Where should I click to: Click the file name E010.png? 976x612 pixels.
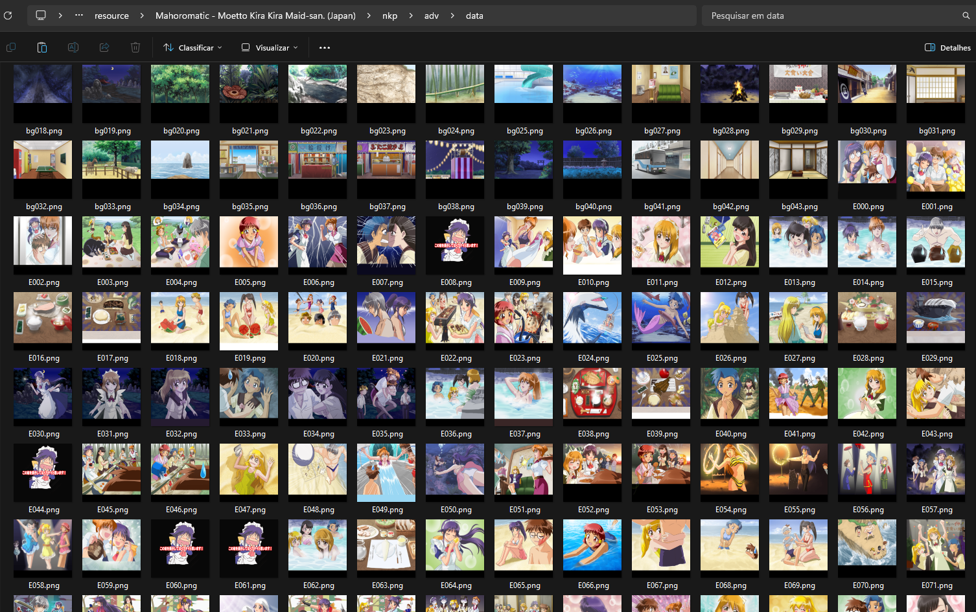click(594, 282)
